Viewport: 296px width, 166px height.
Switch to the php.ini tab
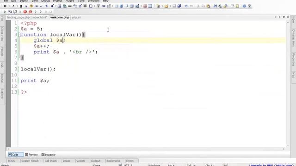76,18
